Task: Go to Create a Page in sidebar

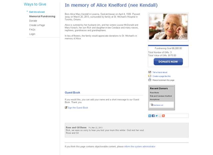Action: (37, 25)
